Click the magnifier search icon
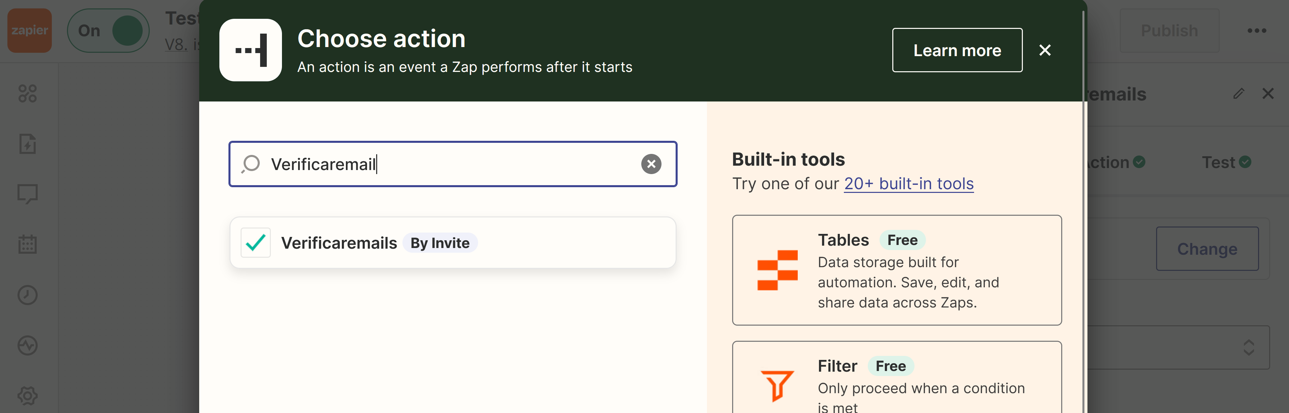1289x413 pixels. pyautogui.click(x=251, y=164)
